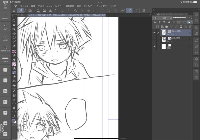200x140 pixels.
Task: Adjust the layer opacity slider
Action: [179, 18]
